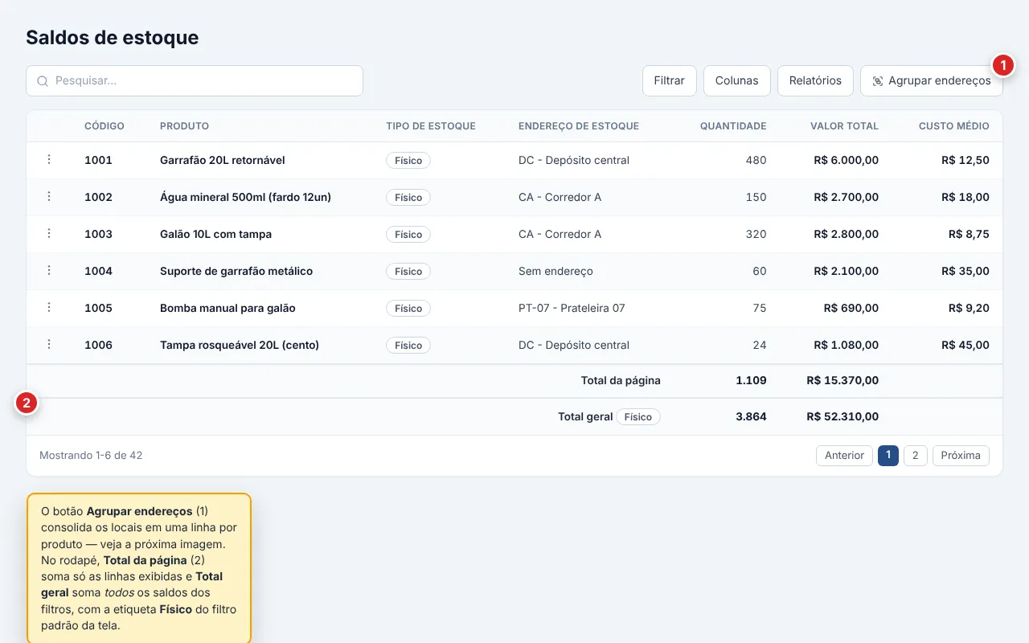Sort by the CUSTO MÉDIO header

pos(954,126)
